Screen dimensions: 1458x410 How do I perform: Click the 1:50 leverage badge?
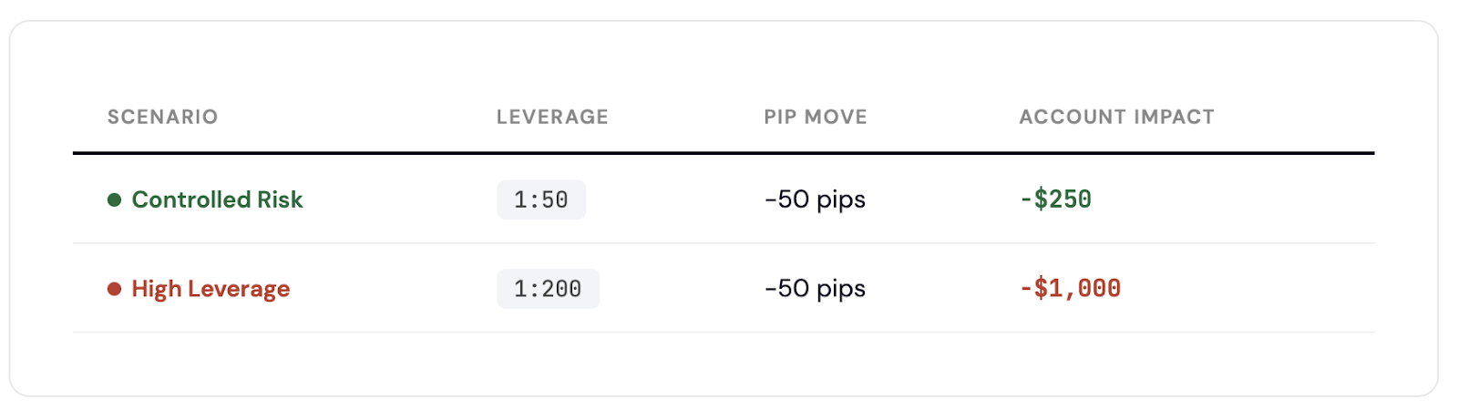pyautogui.click(x=541, y=200)
